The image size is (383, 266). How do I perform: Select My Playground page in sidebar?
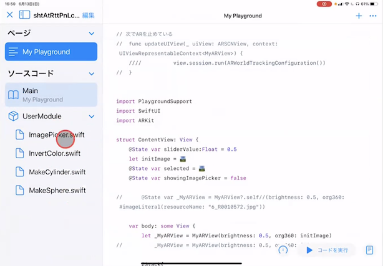click(51, 52)
